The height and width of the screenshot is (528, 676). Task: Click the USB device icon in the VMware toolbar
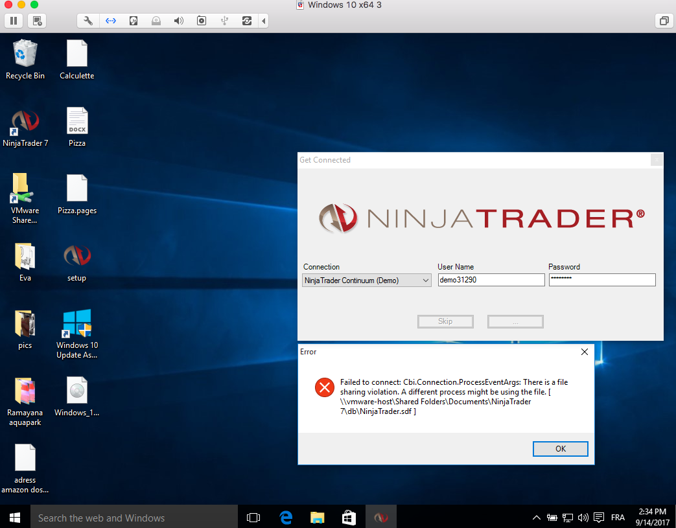tap(224, 21)
